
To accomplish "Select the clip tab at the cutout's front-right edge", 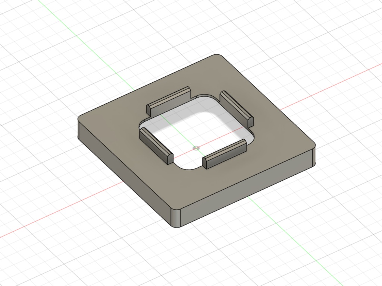I will click(x=225, y=154).
